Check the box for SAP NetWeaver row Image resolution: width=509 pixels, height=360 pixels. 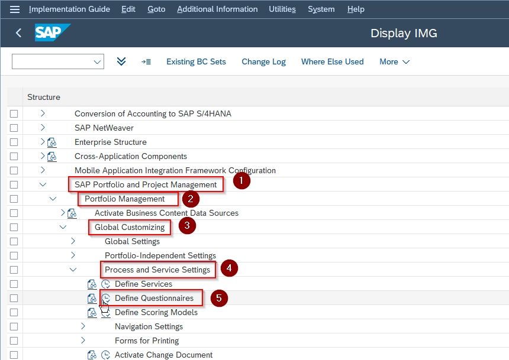coord(14,128)
